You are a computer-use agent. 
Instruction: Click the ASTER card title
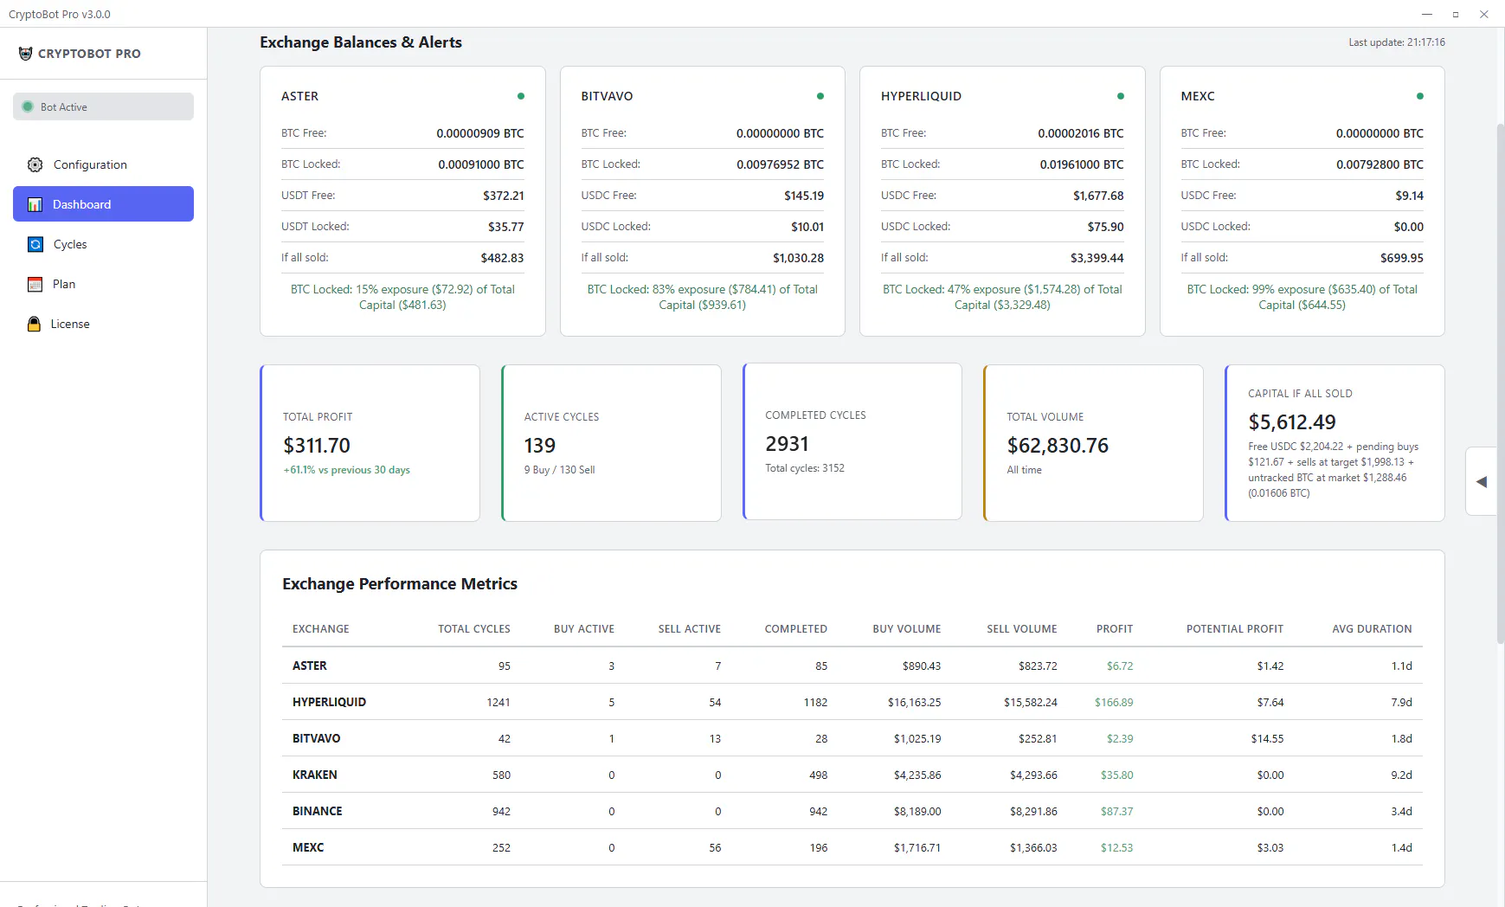tap(299, 96)
